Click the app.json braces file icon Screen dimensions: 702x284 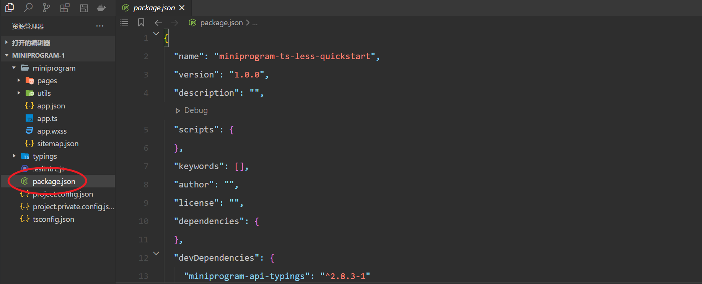[x=29, y=106]
